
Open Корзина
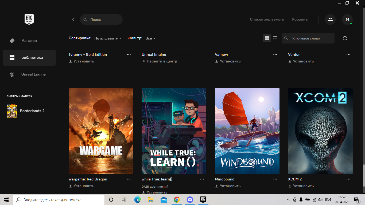pyautogui.click(x=300, y=19)
